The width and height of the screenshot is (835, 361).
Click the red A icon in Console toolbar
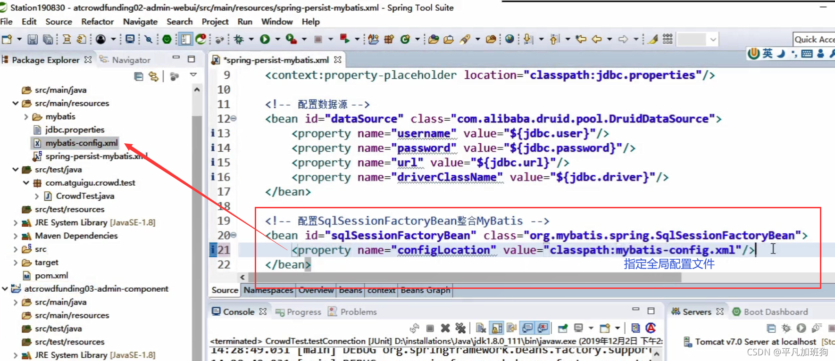point(651,328)
